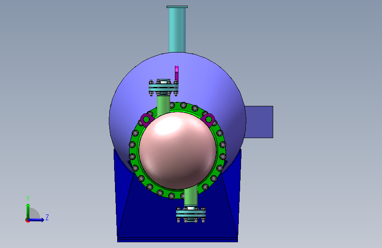Select the magenta lifting lug plate
382x248 pixels.
[177, 73]
